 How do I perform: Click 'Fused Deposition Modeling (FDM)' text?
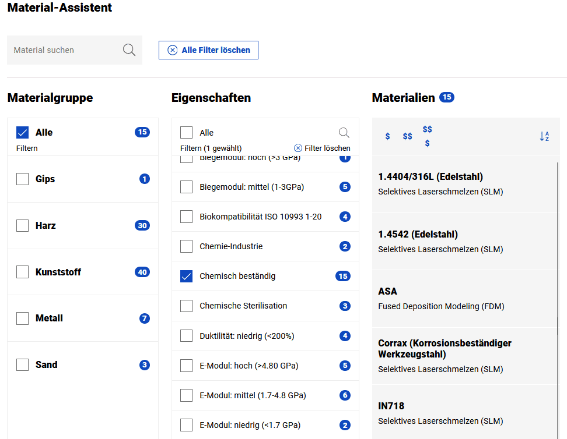pos(441,306)
